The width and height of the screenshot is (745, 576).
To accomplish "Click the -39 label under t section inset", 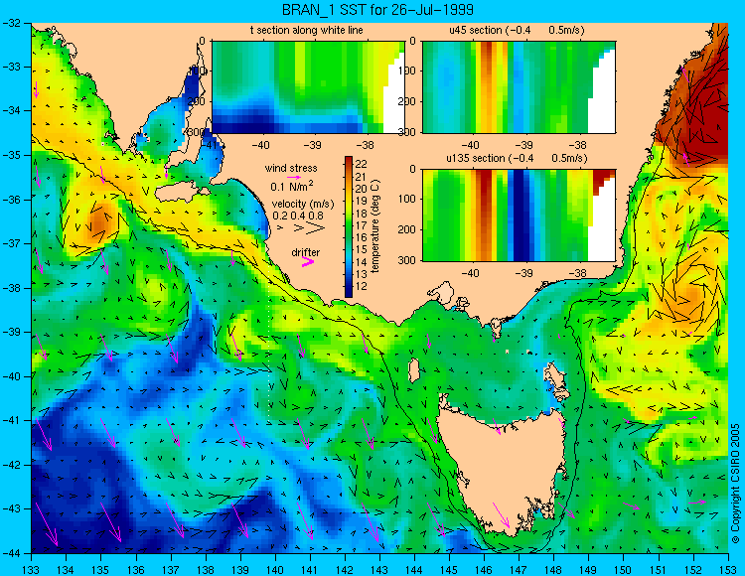I will pos(312,145).
